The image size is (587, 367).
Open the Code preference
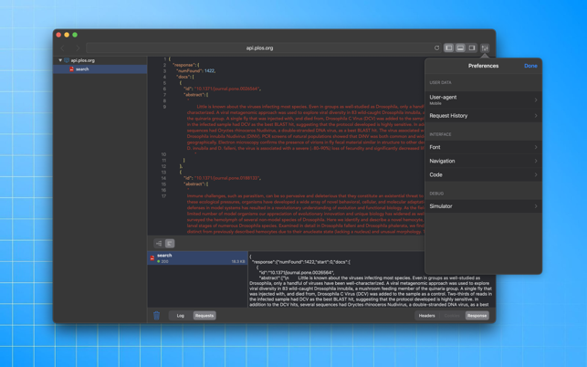click(x=483, y=175)
